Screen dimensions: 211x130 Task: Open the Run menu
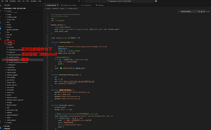28,1
